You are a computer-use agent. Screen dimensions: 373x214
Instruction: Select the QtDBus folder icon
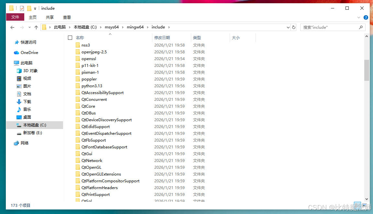[x=78, y=113]
